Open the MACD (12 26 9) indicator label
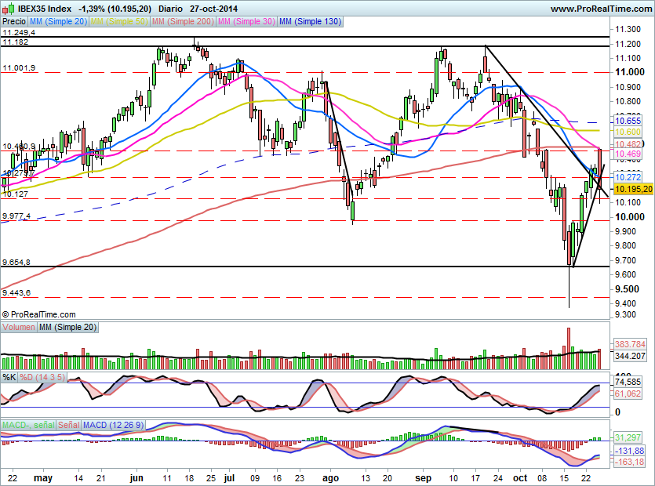 [x=112, y=424]
